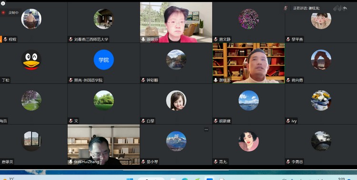
Task: Click the name label 易文静
Action: click(x=225, y=39)
